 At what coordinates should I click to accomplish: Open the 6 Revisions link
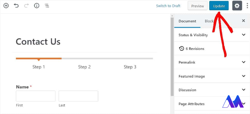pyautogui.click(x=195, y=49)
